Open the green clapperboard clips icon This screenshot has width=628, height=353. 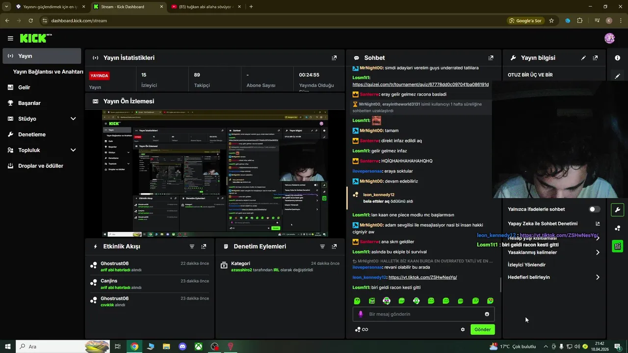coord(617,246)
